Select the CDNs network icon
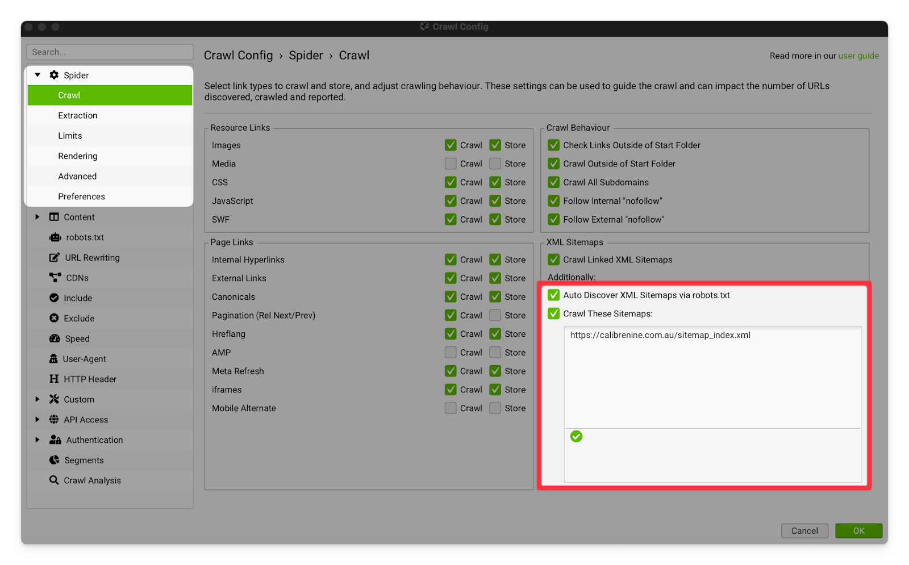 pyautogui.click(x=55, y=278)
